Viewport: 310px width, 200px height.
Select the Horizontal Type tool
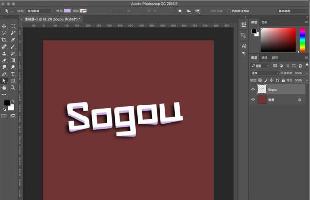pyautogui.click(x=13, y=74)
